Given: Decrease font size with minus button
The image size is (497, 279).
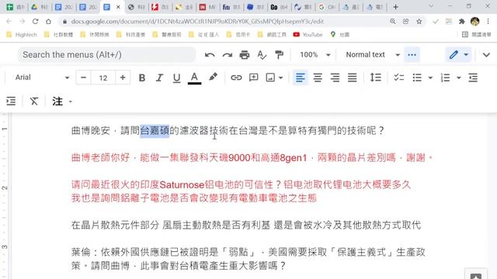Looking at the screenshot, I should [83, 77].
